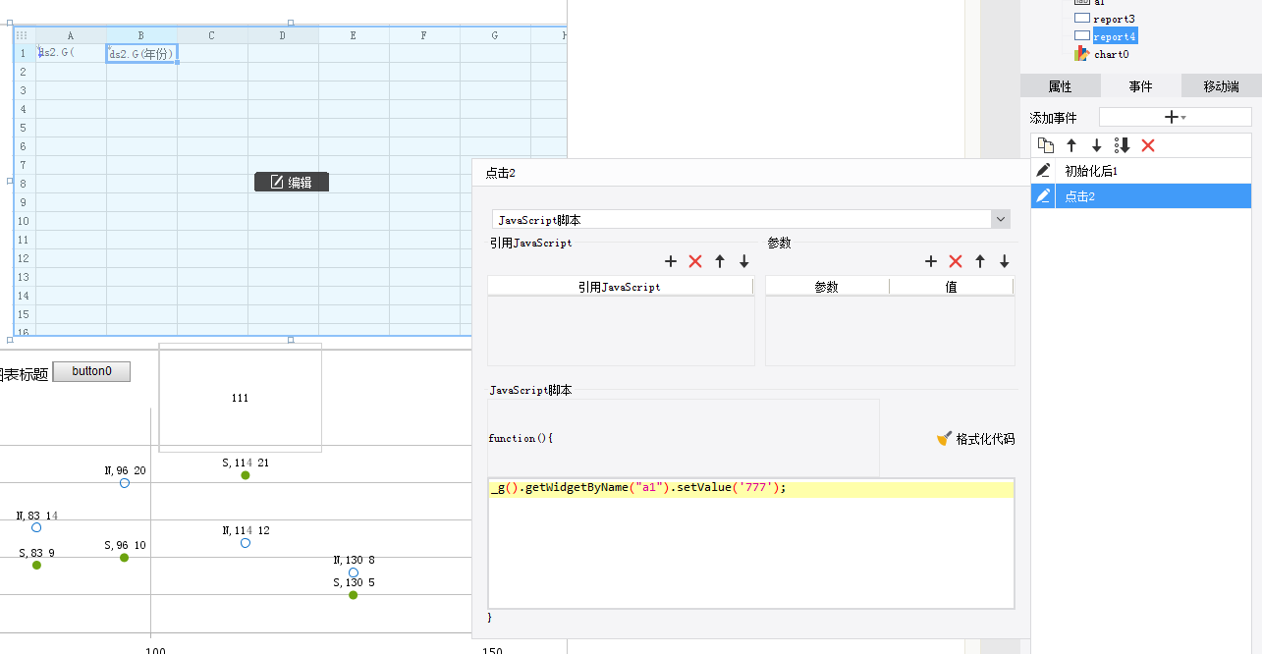Screen dimensions: 1262x654
Task: Click into the JavaScript code editor area
Action: (x=751, y=544)
